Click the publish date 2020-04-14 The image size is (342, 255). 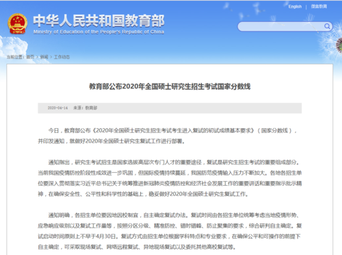click(x=57, y=108)
